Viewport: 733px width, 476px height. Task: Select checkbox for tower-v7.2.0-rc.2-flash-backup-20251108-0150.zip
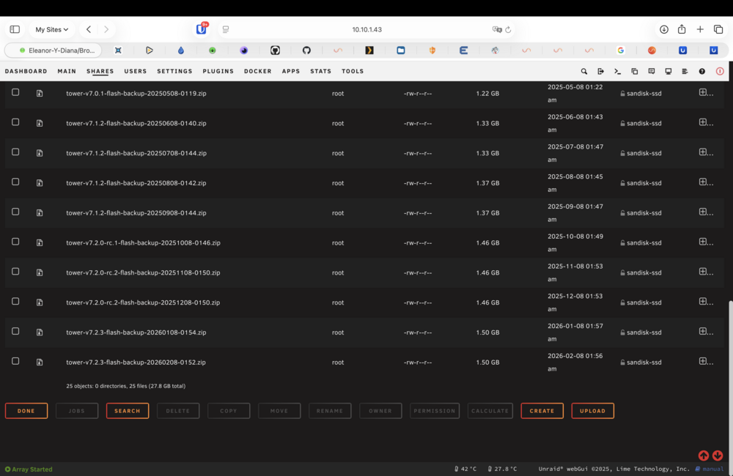[x=15, y=272]
